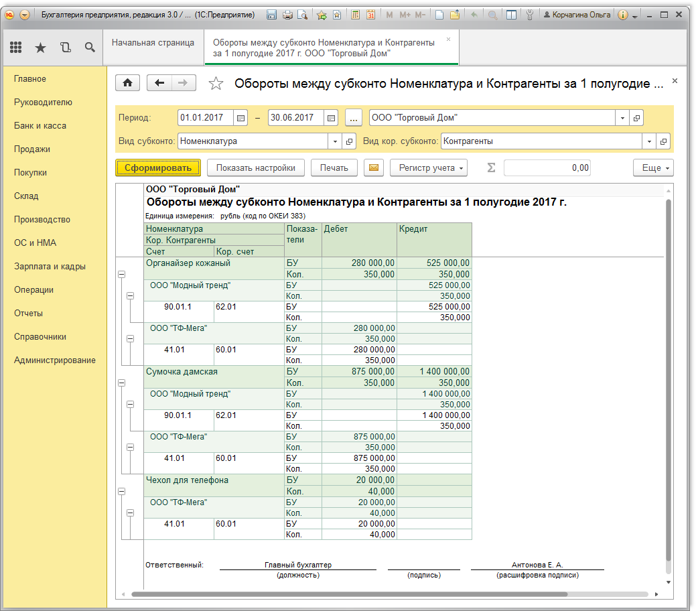
Task: Open the sections menu grid icon
Action: (15, 47)
